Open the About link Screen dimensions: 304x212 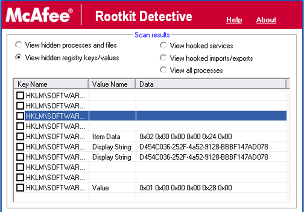[x=266, y=20]
